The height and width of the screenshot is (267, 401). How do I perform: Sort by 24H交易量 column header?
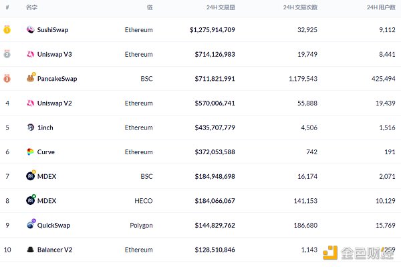click(x=221, y=7)
